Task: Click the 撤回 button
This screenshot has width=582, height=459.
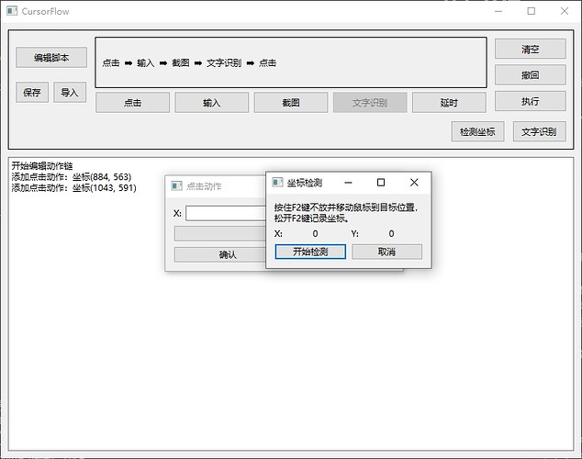Action: [530, 75]
